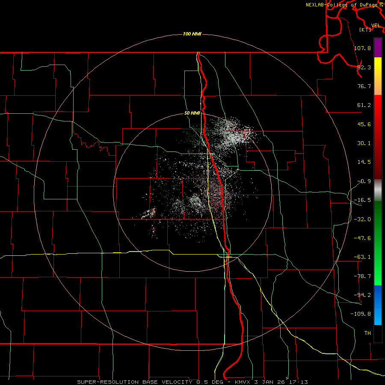Click the 30.1 velocity scale value

364,143
